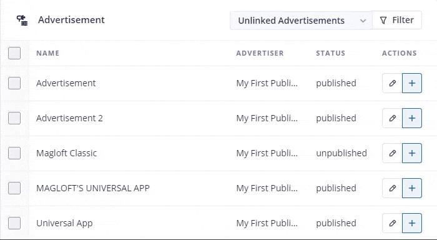Click the ADVERTISER column header

click(x=260, y=53)
